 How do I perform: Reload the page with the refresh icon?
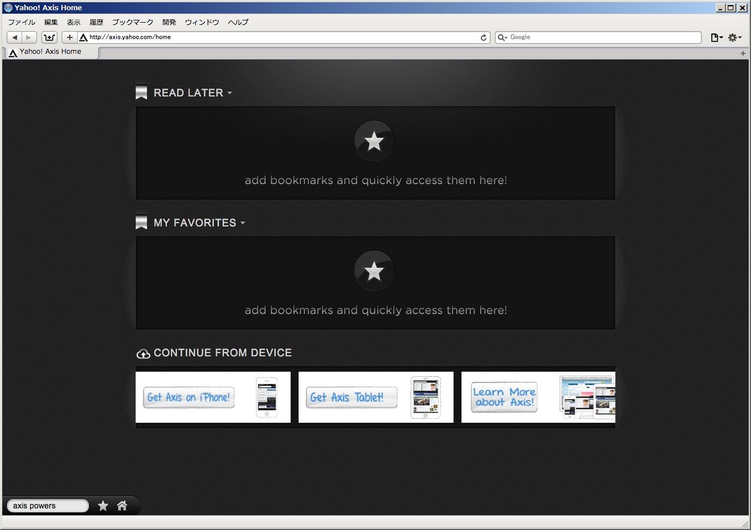tap(484, 37)
